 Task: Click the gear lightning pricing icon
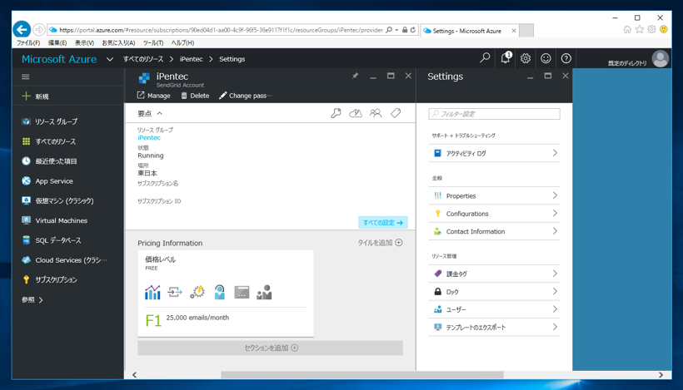point(197,292)
